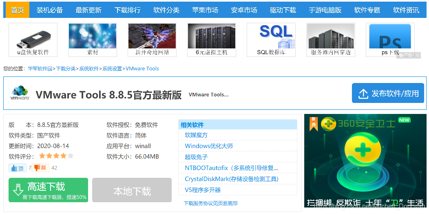Follow the 系统软件 breadcrumb link

click(89, 68)
